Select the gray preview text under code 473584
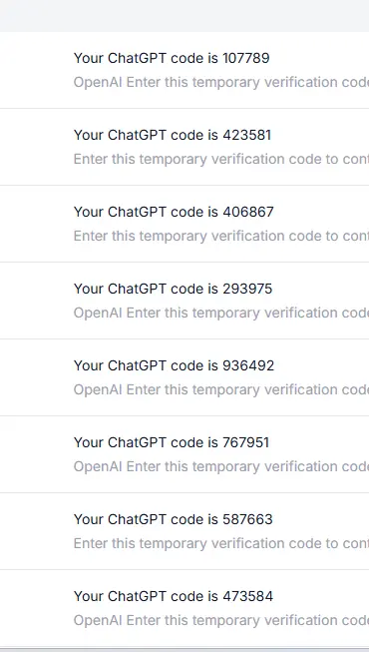The image size is (369, 652). click(221, 621)
